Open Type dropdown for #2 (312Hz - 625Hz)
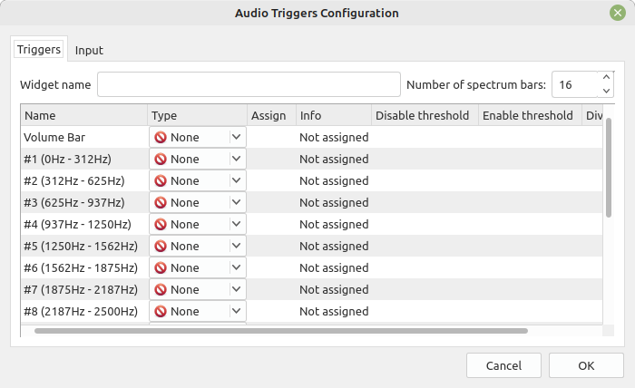 tap(198, 180)
